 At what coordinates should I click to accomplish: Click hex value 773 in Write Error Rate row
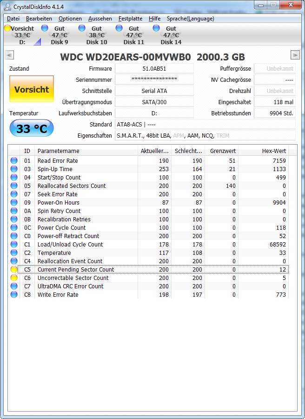coord(281,294)
